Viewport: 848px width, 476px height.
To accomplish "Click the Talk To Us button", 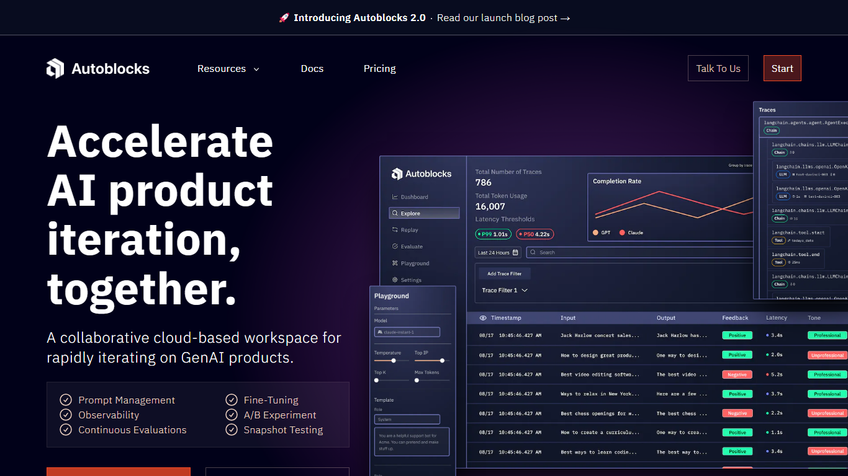I will pyautogui.click(x=718, y=69).
